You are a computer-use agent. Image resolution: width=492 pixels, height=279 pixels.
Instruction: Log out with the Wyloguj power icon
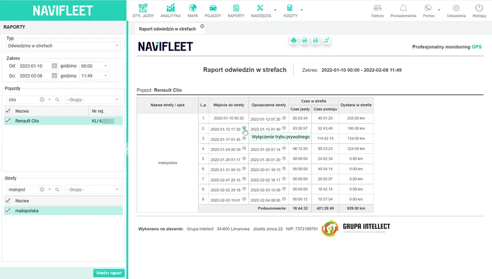click(479, 10)
